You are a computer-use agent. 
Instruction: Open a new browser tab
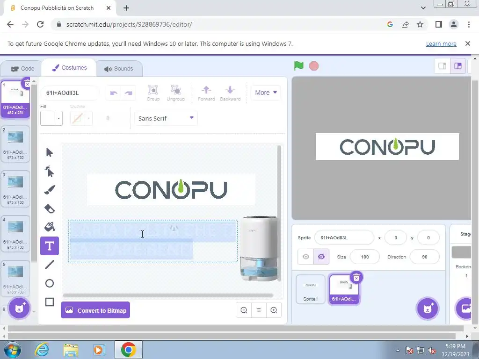coord(126,8)
